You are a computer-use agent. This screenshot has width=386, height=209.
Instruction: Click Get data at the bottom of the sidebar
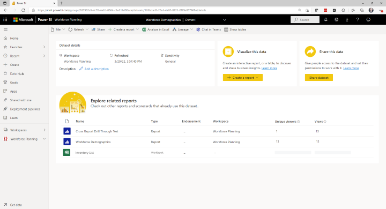tap(16, 205)
